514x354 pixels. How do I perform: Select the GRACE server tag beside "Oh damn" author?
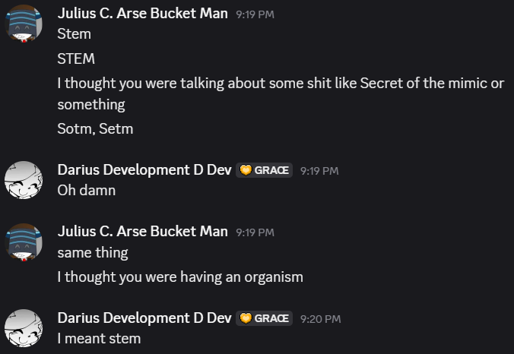264,170
